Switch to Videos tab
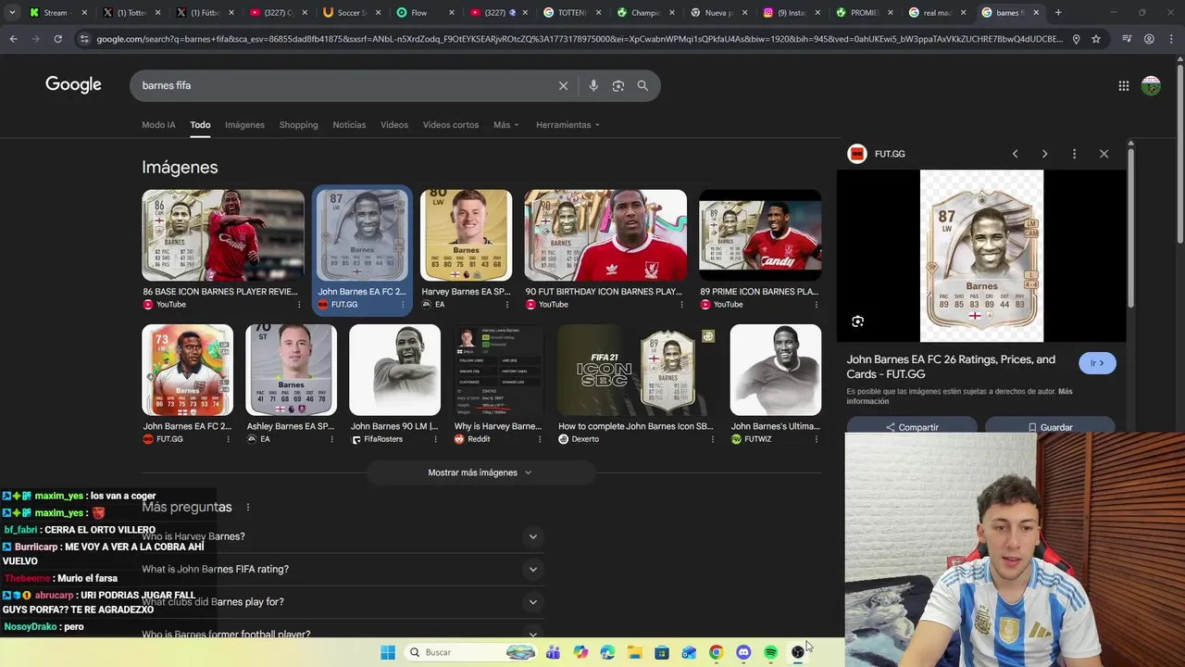1185x667 pixels. pos(394,125)
